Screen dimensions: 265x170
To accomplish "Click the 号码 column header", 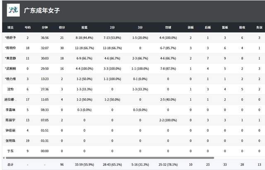I will (27, 27).
